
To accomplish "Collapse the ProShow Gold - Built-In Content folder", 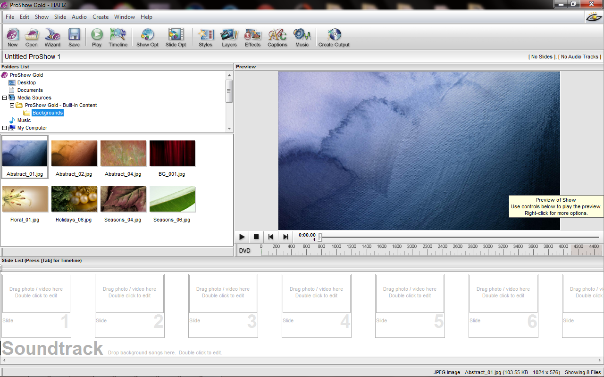I will pos(12,105).
